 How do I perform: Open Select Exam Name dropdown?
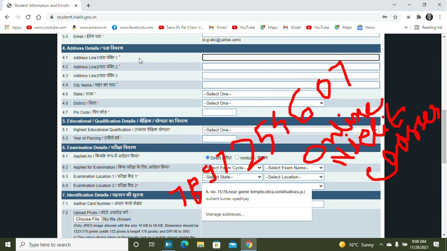(294, 168)
